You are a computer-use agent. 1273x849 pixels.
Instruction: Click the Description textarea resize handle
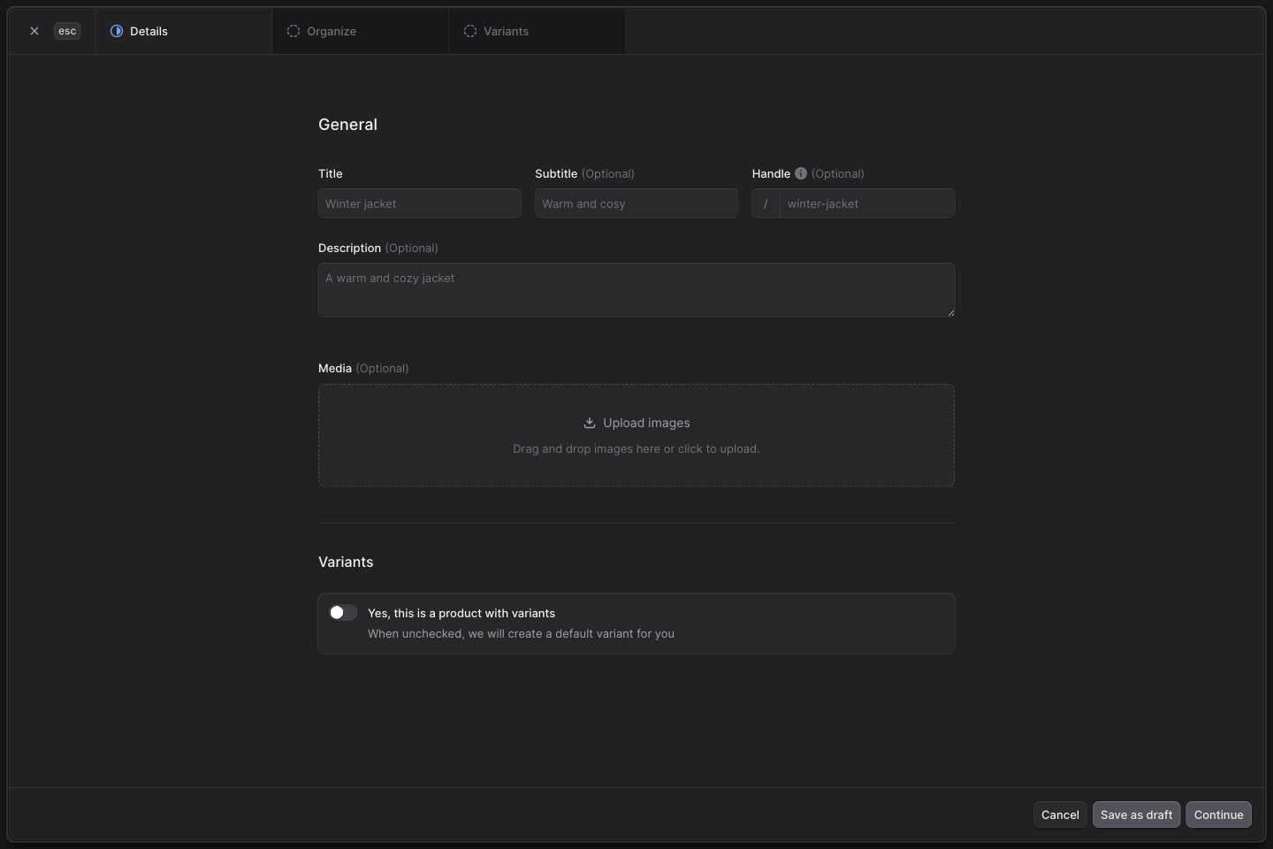click(x=950, y=312)
